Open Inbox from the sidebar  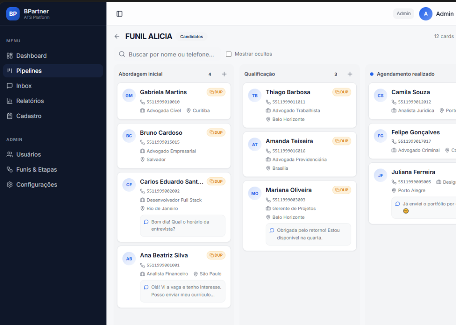click(x=24, y=86)
